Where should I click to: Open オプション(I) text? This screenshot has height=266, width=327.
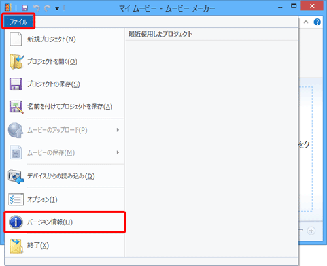(x=43, y=199)
